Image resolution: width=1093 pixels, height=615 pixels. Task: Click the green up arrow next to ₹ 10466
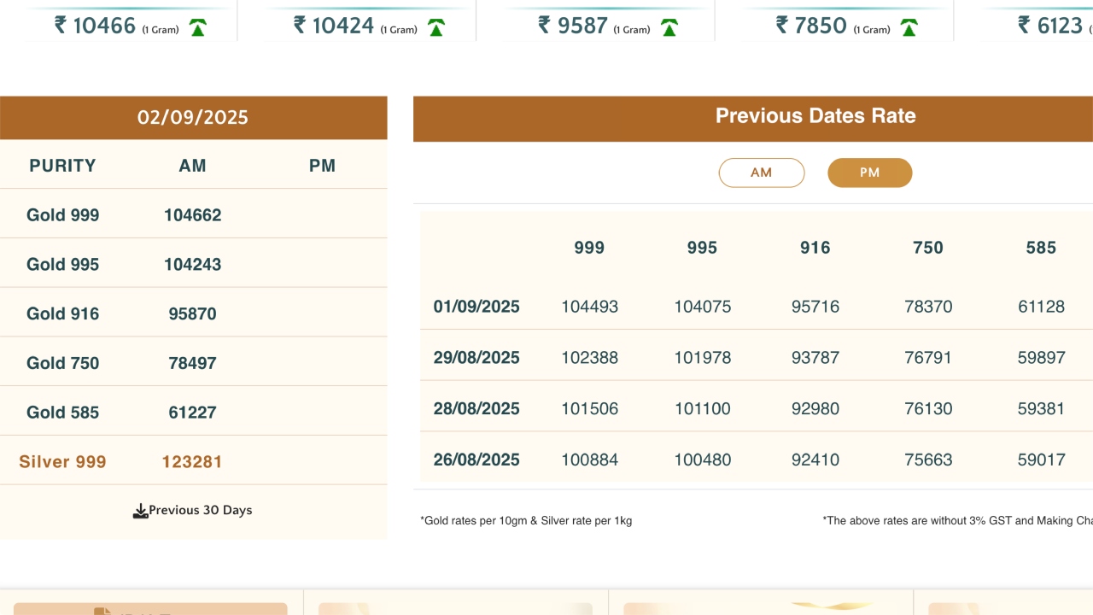[x=198, y=28]
